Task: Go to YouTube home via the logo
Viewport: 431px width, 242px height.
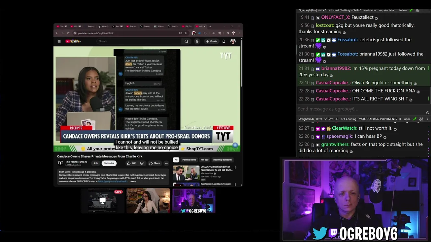Action: (73, 41)
